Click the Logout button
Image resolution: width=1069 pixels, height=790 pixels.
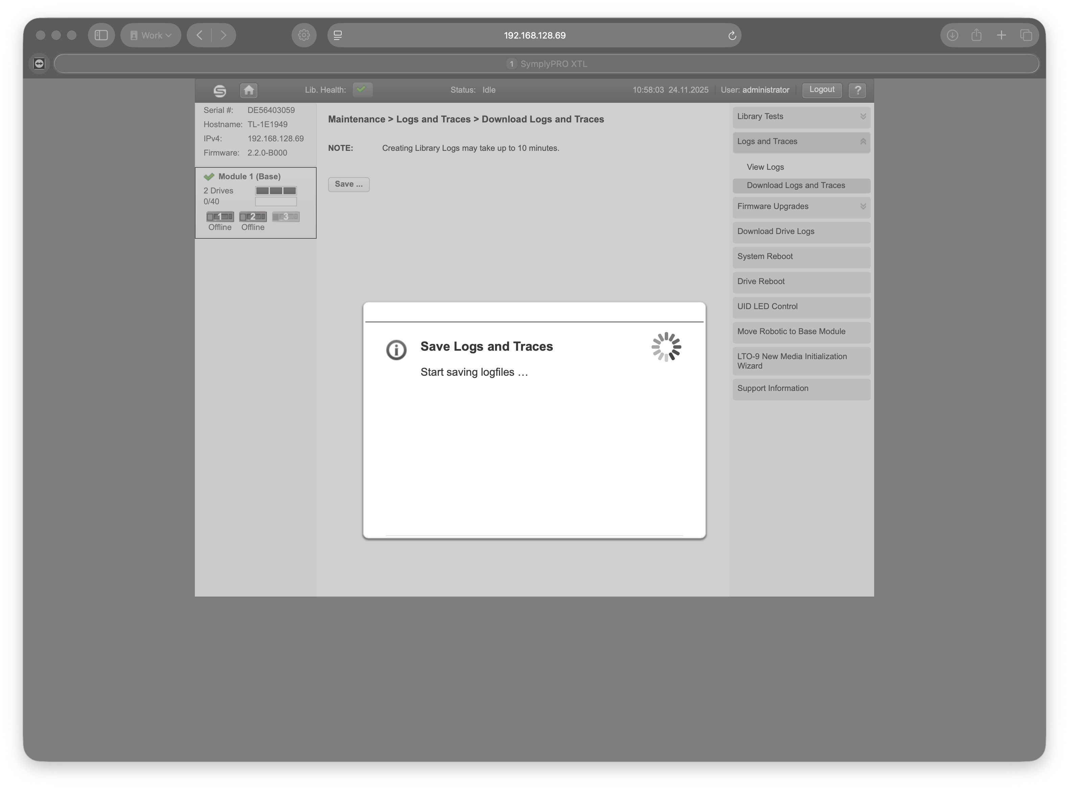[821, 90]
